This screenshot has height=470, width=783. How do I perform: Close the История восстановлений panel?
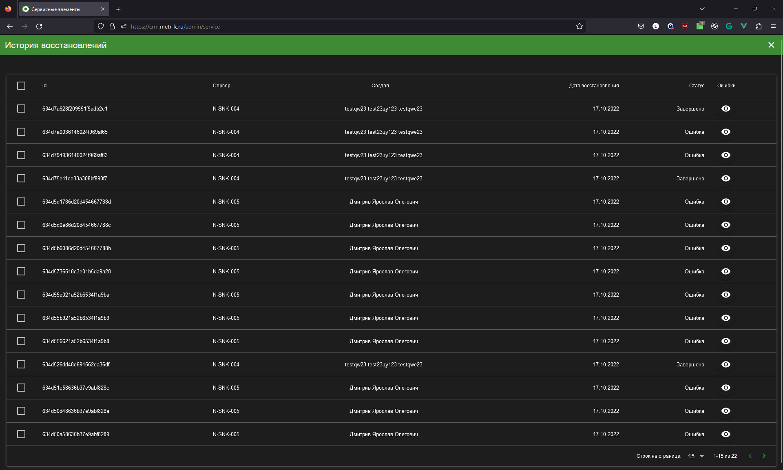[x=771, y=45]
